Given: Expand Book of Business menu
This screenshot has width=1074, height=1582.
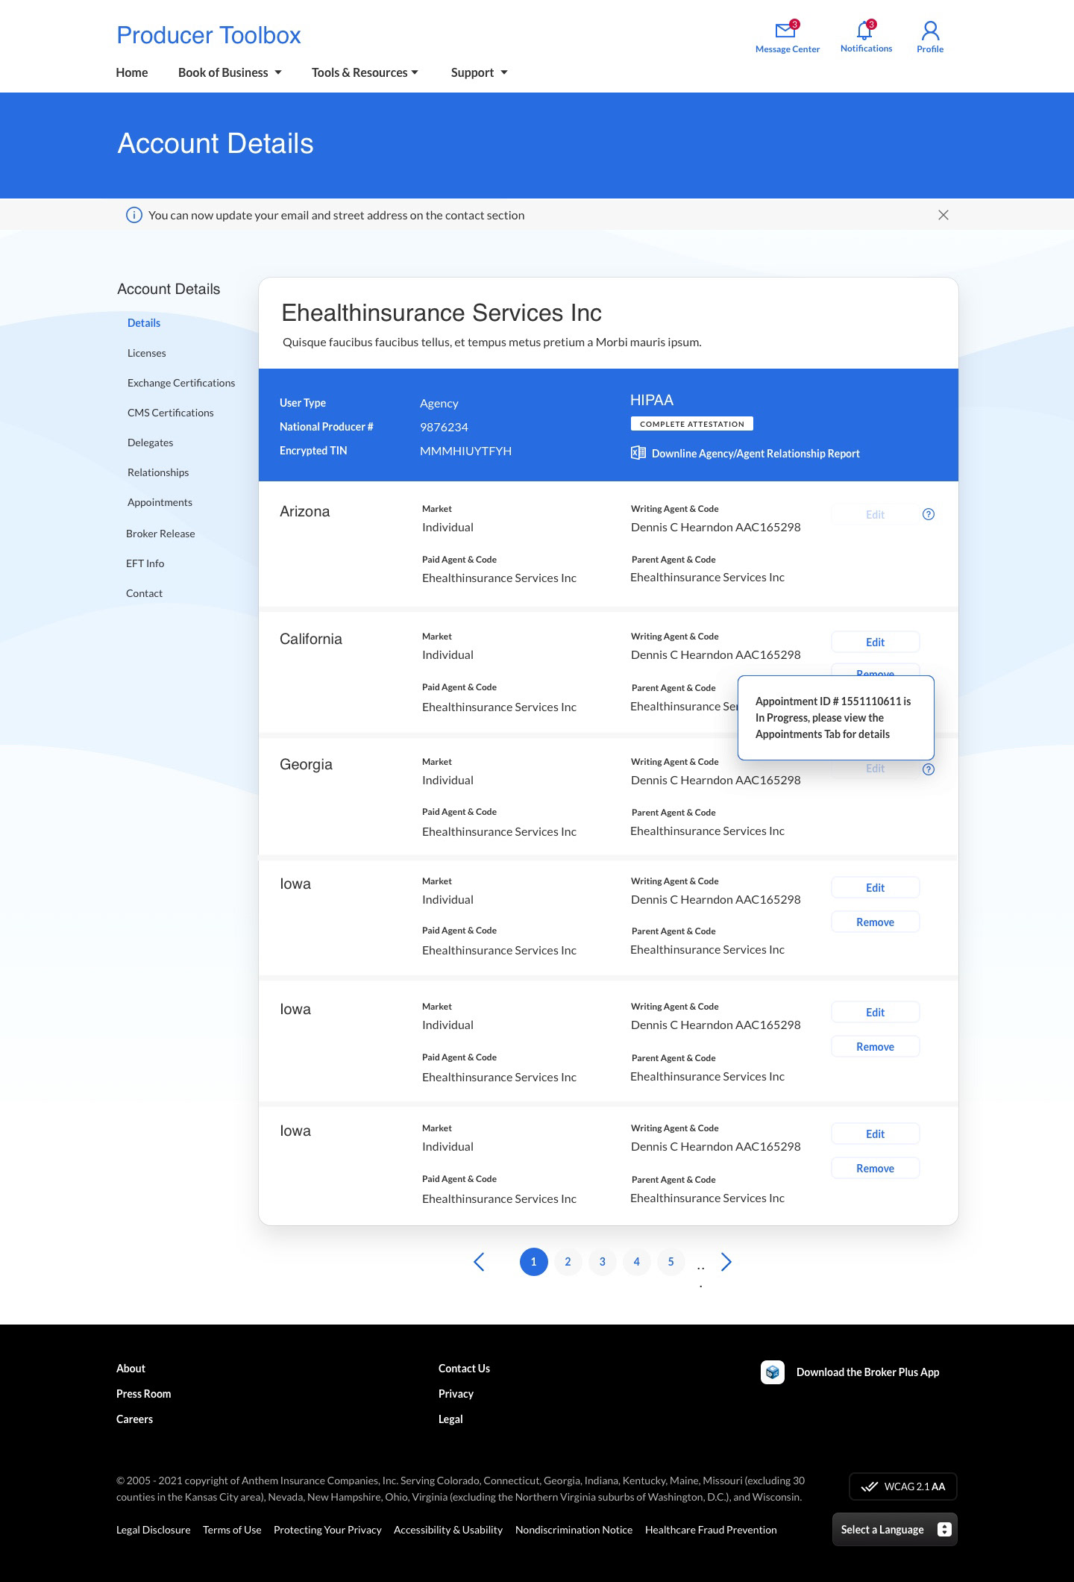Looking at the screenshot, I should point(230,72).
